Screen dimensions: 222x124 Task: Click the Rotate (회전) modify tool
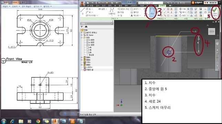182,15
